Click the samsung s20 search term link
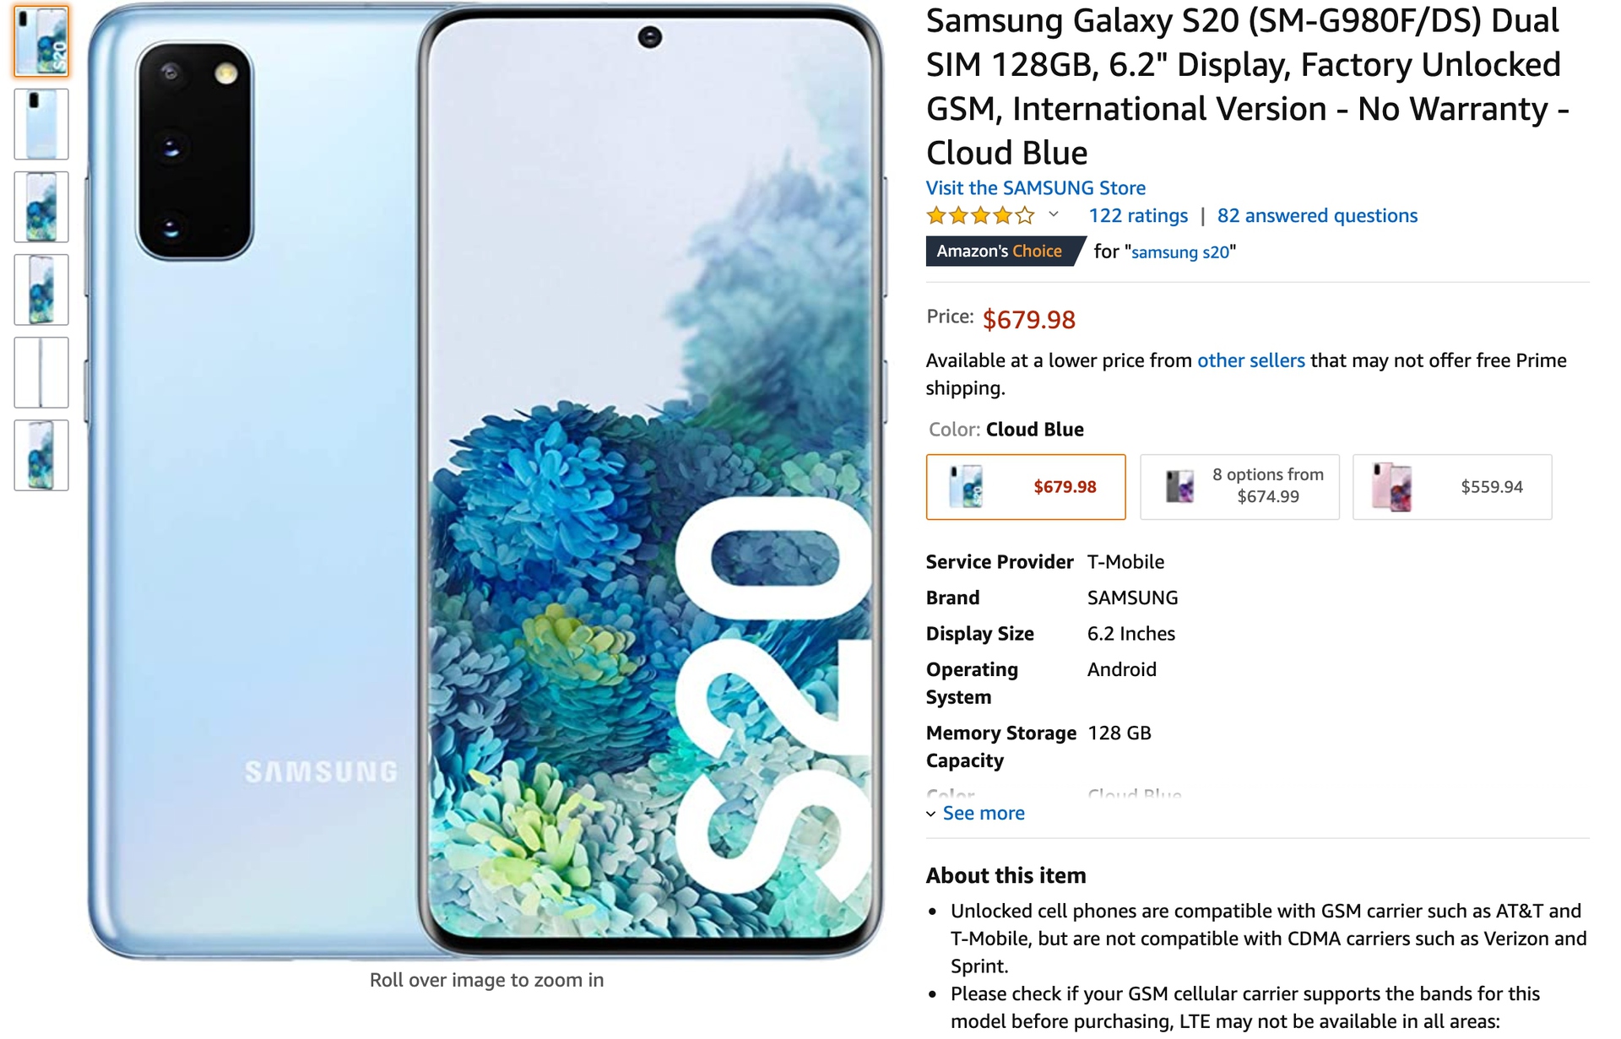The image size is (1621, 1039). pos(1180,252)
